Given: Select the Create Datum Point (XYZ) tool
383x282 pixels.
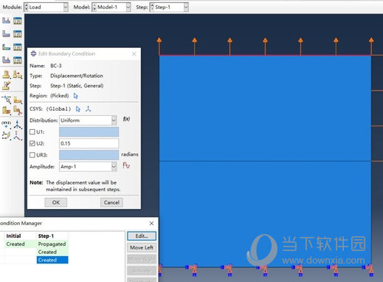Looking at the screenshot, I should point(6,124).
